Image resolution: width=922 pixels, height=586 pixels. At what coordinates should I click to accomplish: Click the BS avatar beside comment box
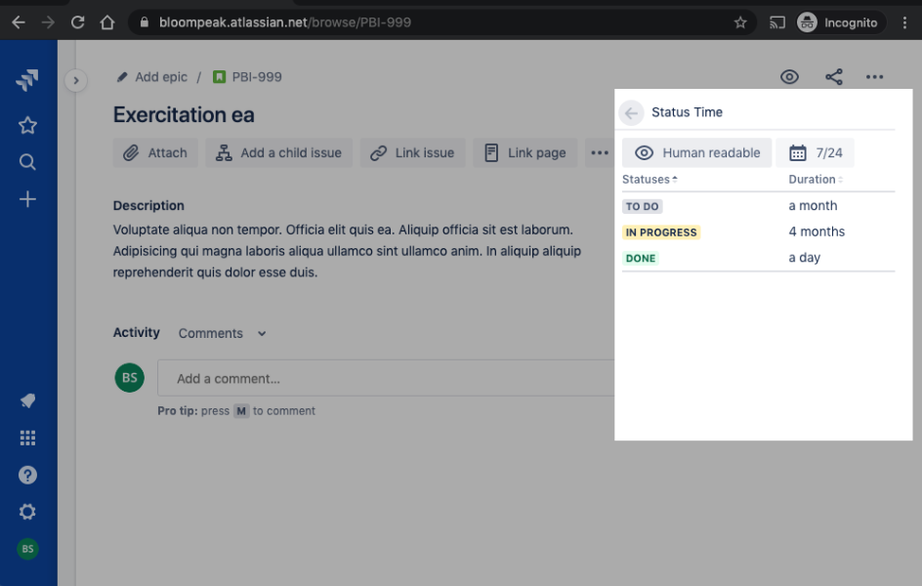[129, 377]
